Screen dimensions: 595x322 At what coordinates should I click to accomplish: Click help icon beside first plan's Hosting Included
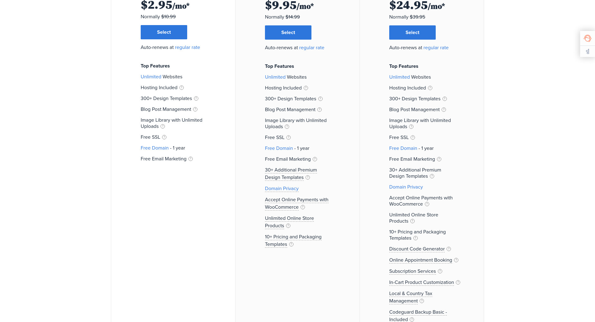(182, 88)
